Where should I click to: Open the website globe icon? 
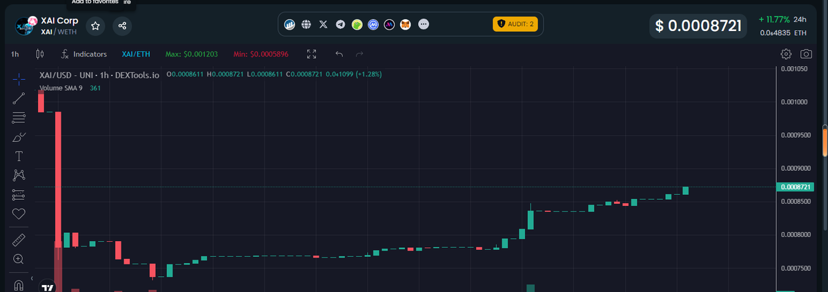307,24
